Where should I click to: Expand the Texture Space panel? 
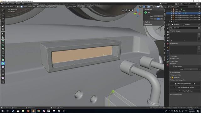point(175,73)
